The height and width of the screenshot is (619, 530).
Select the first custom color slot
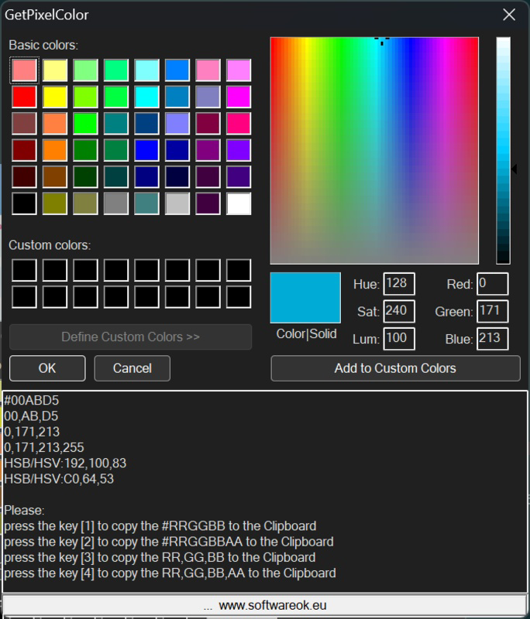click(x=24, y=270)
